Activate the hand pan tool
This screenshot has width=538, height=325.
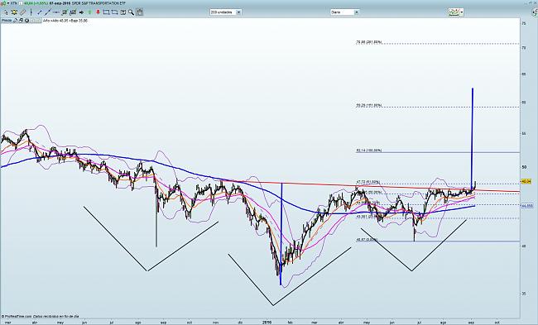click(x=140, y=12)
